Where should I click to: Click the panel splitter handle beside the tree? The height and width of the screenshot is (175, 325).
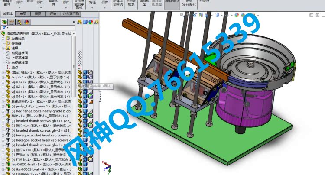[x=100, y=97]
